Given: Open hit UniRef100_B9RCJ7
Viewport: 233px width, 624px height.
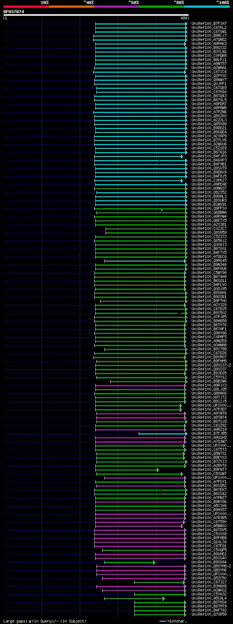Looking at the screenshot, I should tap(209, 36).
